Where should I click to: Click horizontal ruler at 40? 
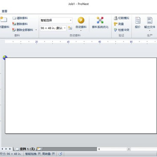point(68,42)
